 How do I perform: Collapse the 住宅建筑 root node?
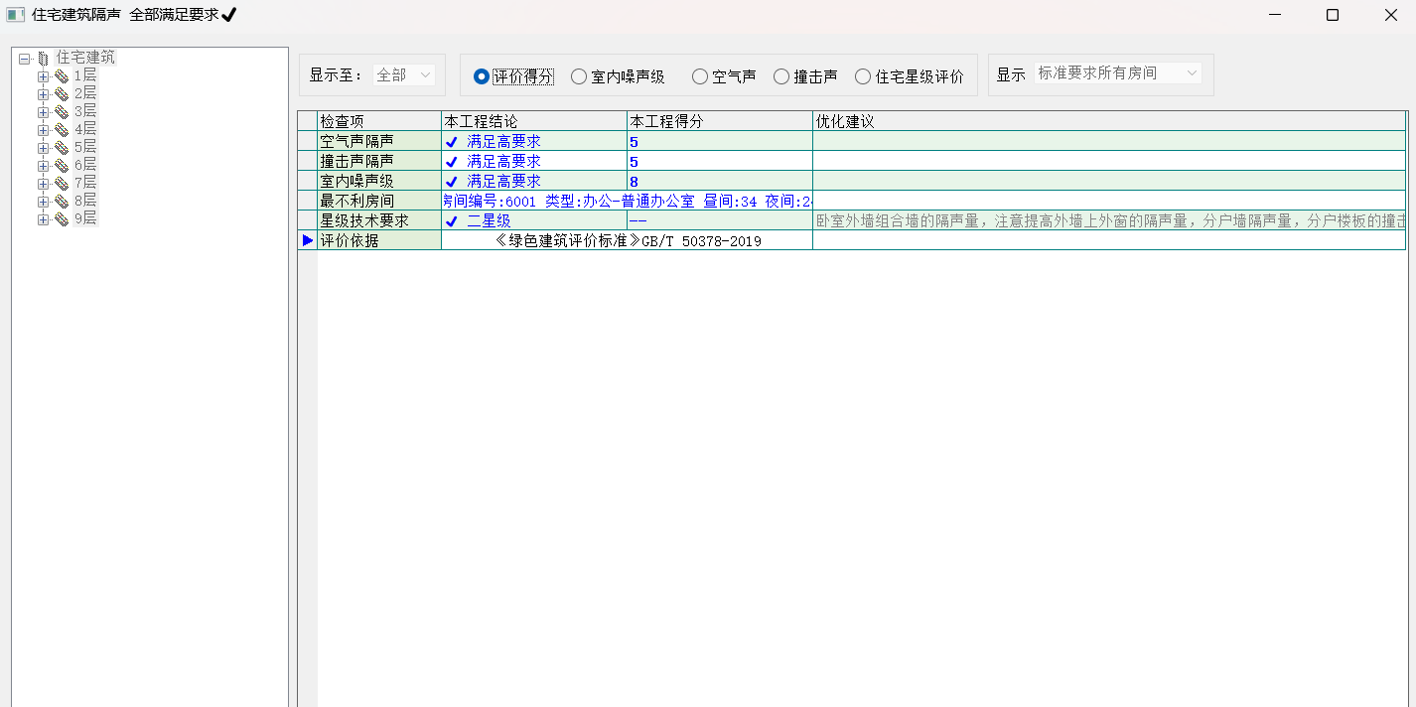point(25,59)
